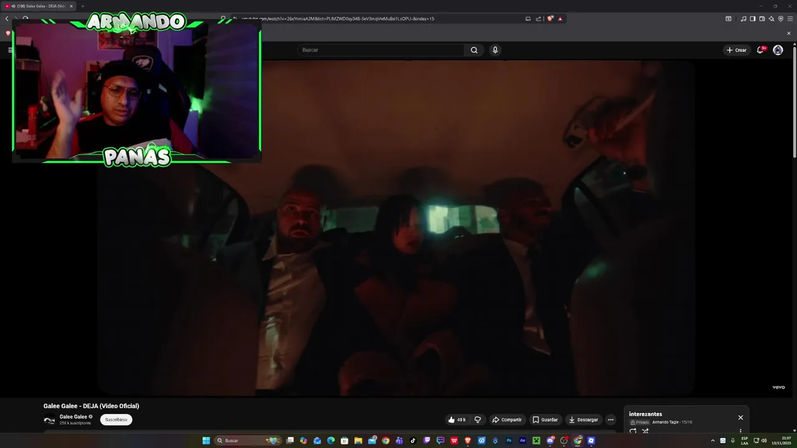Open File Explorer from the taskbar
Image resolution: width=797 pixels, height=448 pixels.
[x=358, y=441]
